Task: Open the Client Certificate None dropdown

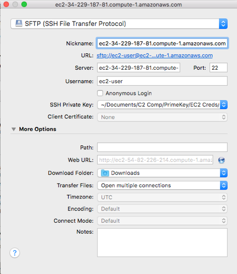Action: tap(162, 117)
